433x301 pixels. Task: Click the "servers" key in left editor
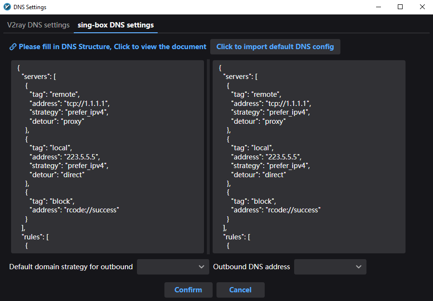(36, 77)
